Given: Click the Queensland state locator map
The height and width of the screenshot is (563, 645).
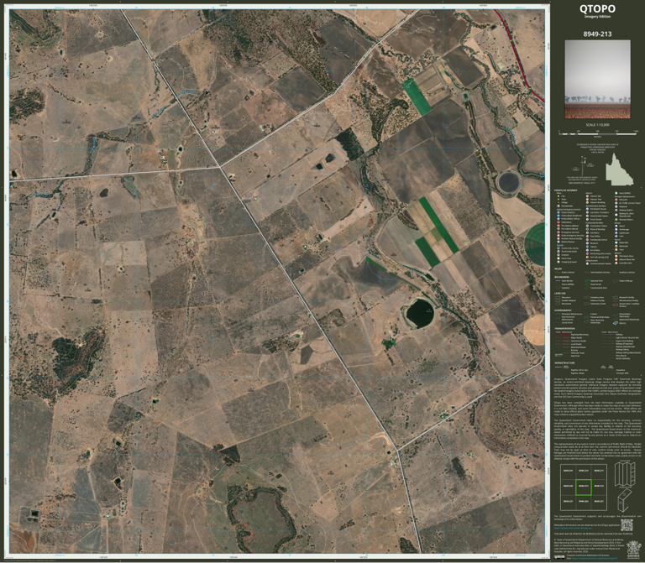Looking at the screenshot, I should click(620, 169).
